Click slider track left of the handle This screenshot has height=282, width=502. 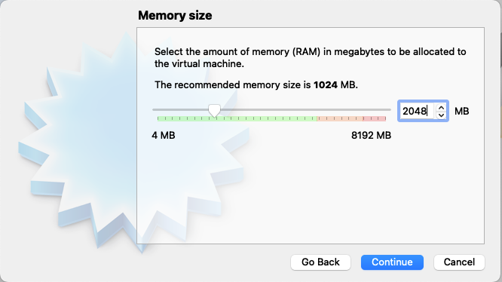[x=181, y=110]
